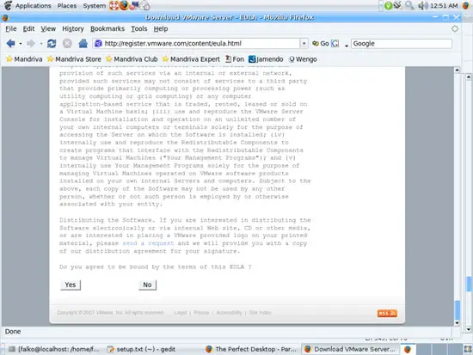
Task: Open the volume speaker icon
Action: tap(423, 5)
